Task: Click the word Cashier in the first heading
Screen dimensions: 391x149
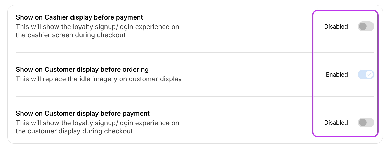Action: (x=57, y=17)
